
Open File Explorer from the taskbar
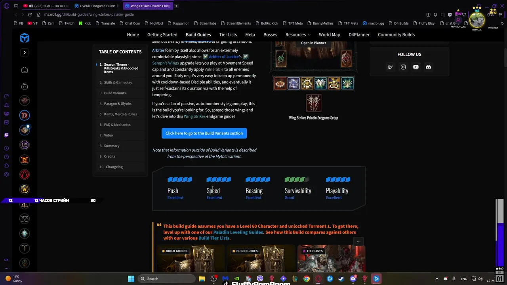[202, 279]
